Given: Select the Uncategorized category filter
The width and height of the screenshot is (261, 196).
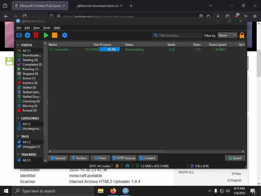Looking at the screenshot, I should (x=30, y=129).
